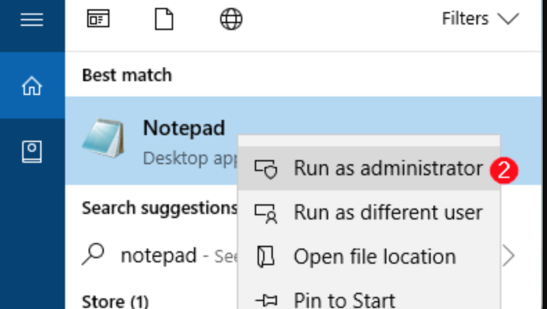Click the shield icon beside Run as administrator
The image size is (547, 309).
pyautogui.click(x=266, y=169)
